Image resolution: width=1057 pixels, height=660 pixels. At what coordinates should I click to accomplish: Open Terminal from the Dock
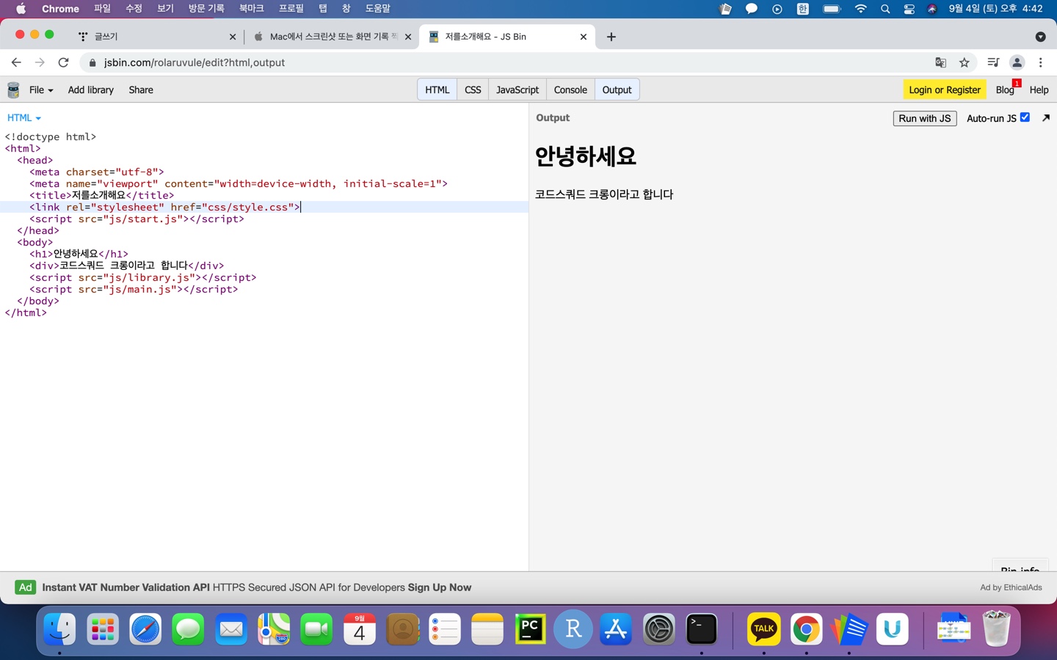[x=702, y=629]
